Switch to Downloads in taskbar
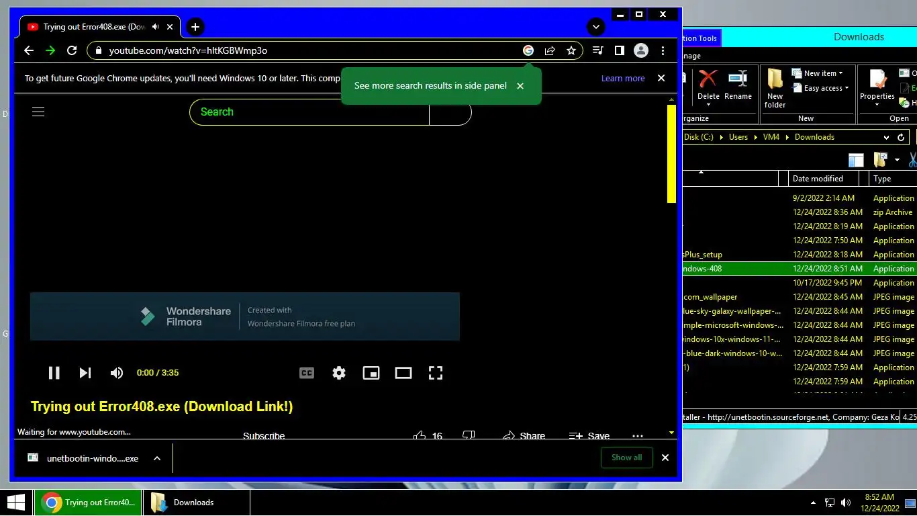 pos(195,503)
